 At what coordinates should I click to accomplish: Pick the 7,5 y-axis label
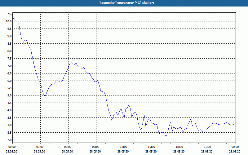tap(9, 59)
